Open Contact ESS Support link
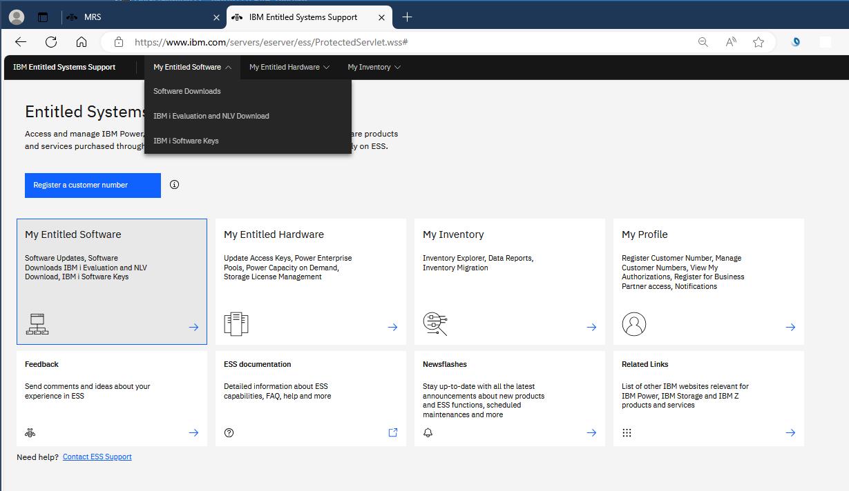This screenshot has width=849, height=491. [x=97, y=457]
